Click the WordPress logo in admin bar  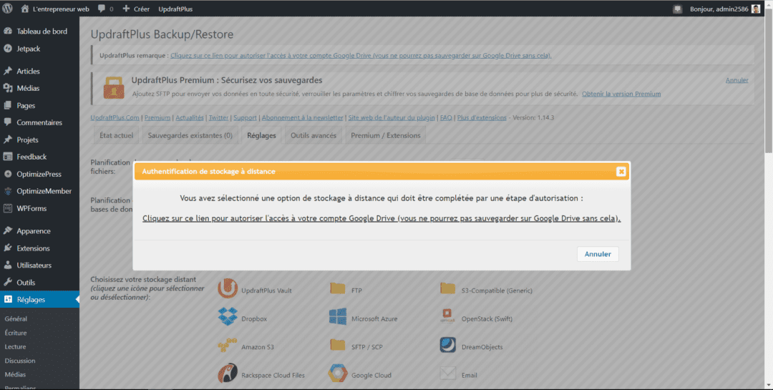[x=9, y=9]
